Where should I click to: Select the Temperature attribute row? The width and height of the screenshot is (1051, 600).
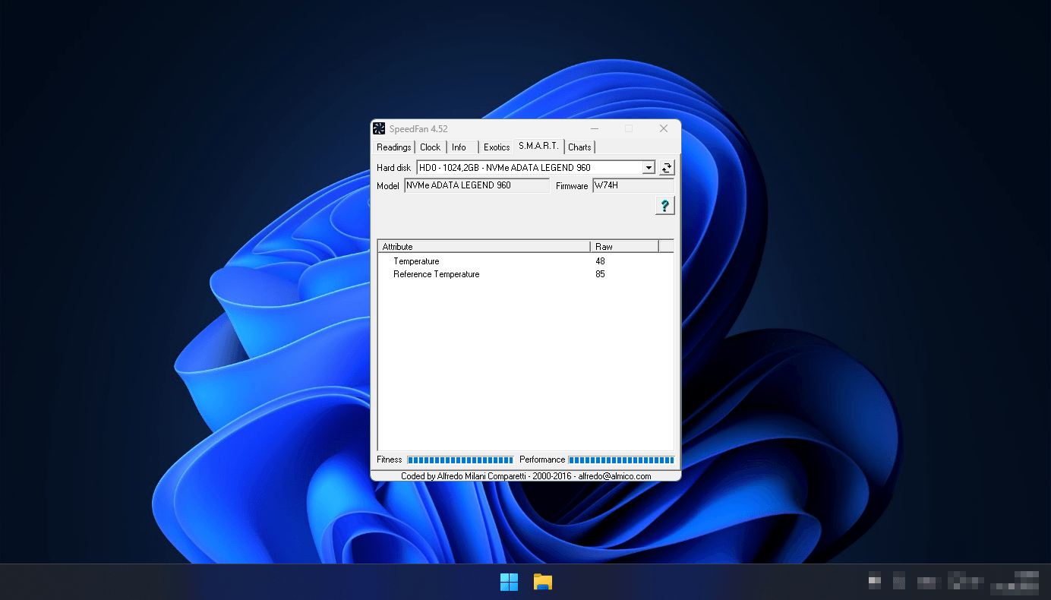(525, 261)
